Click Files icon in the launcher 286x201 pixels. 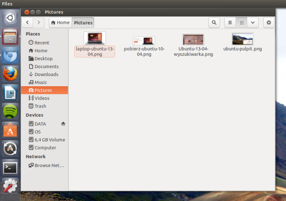pyautogui.click(x=10, y=37)
